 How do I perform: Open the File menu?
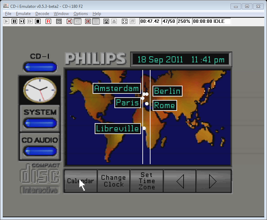point(8,14)
